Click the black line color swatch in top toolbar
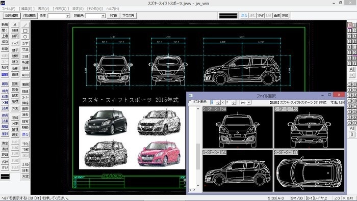357x201 pixels. 228,16
